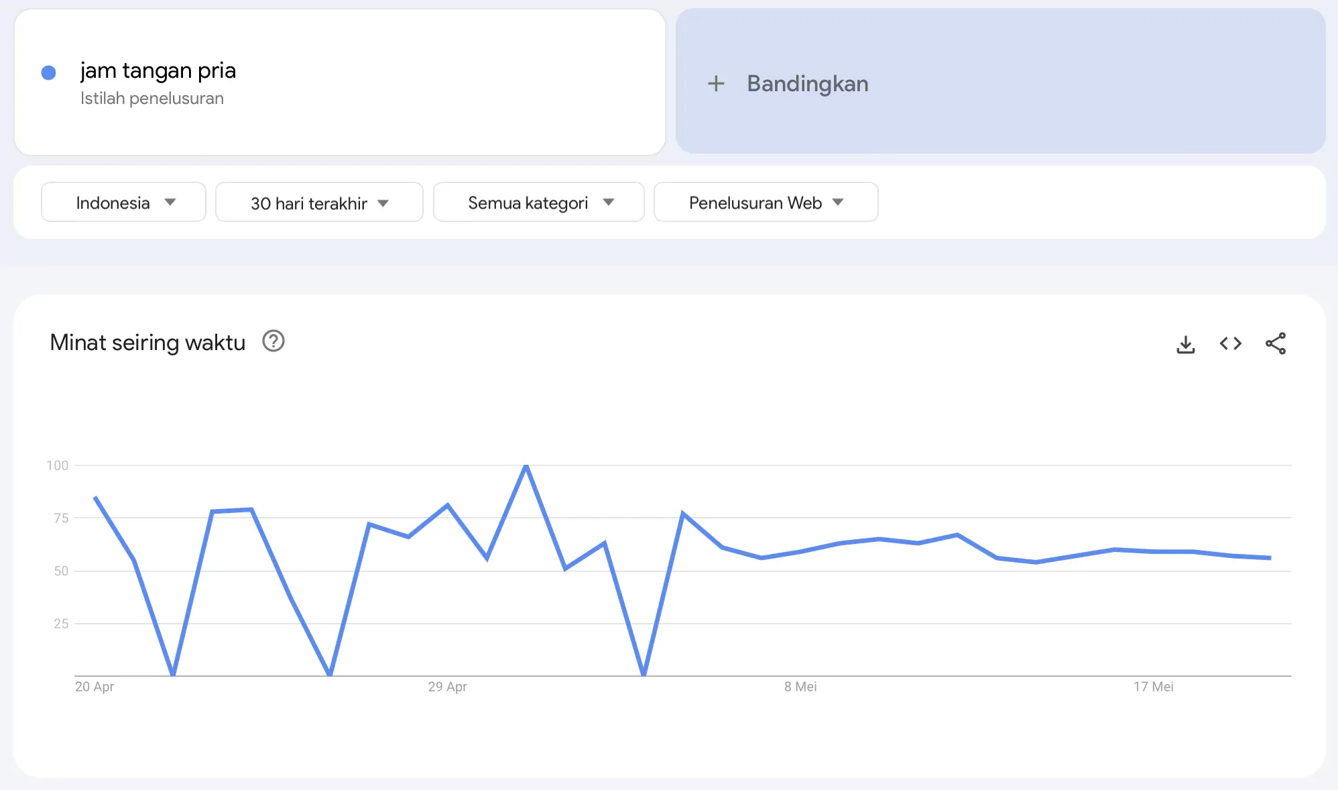Click the share icon for the chart
Viewport: 1338px width, 790px height.
coord(1276,343)
